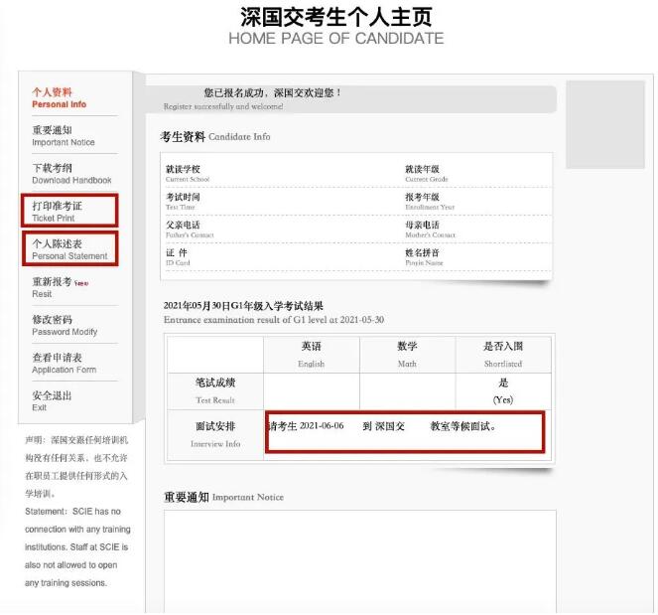The height and width of the screenshot is (615, 658).
Task: Select the Current School field label
Action: (x=188, y=174)
